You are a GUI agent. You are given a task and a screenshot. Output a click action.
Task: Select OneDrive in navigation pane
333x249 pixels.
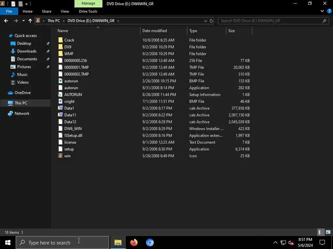point(22,93)
